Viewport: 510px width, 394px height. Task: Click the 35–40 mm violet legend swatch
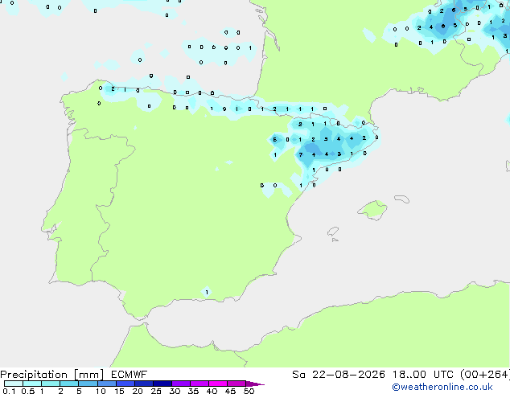pos(199,384)
